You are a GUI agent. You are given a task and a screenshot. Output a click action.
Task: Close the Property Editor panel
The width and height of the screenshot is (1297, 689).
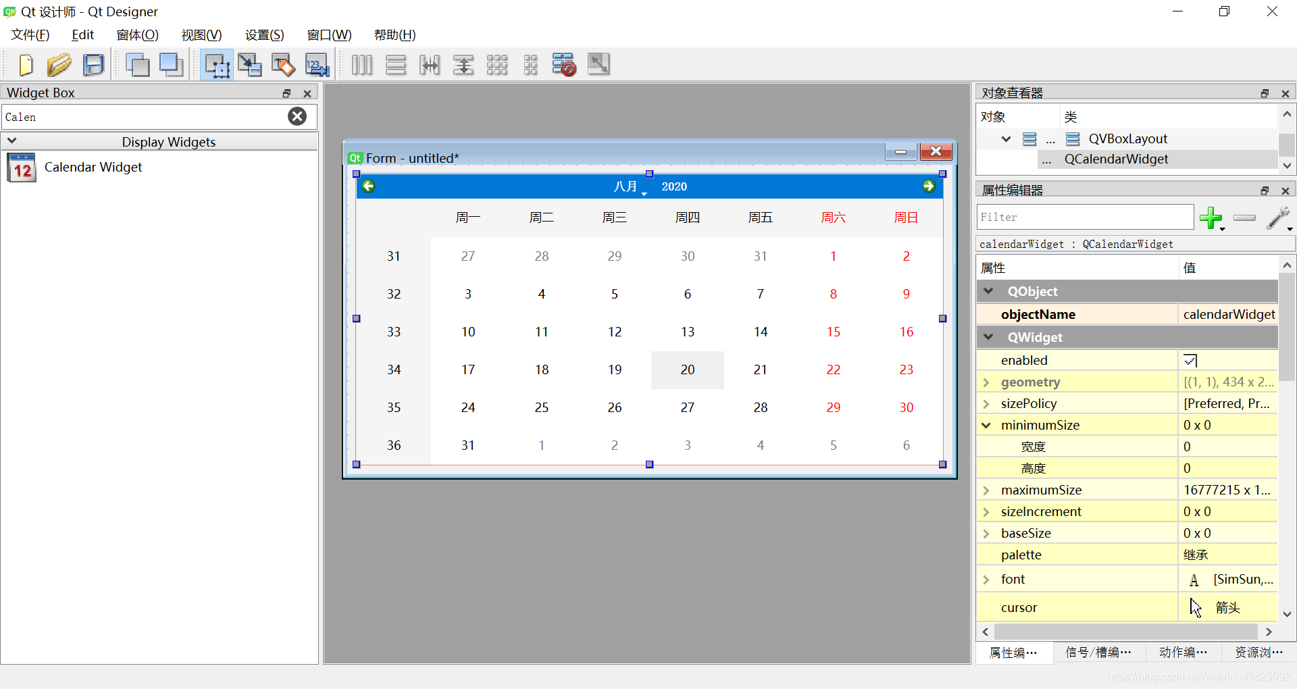[x=1286, y=190]
